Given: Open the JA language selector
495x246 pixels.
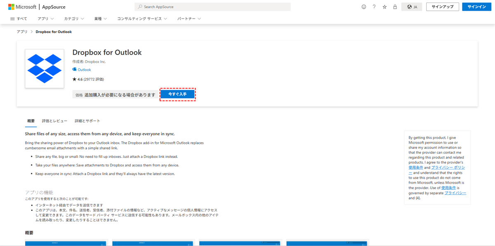Looking at the screenshot, I should pyautogui.click(x=412, y=7).
